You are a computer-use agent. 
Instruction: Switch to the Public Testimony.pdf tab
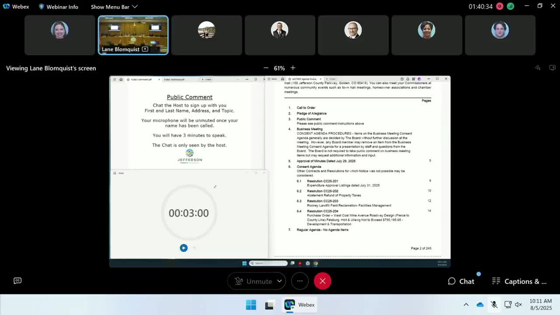pyautogui.click(x=174, y=80)
